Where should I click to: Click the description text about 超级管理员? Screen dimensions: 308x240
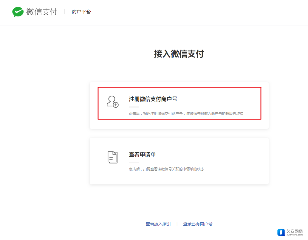click(x=186, y=113)
